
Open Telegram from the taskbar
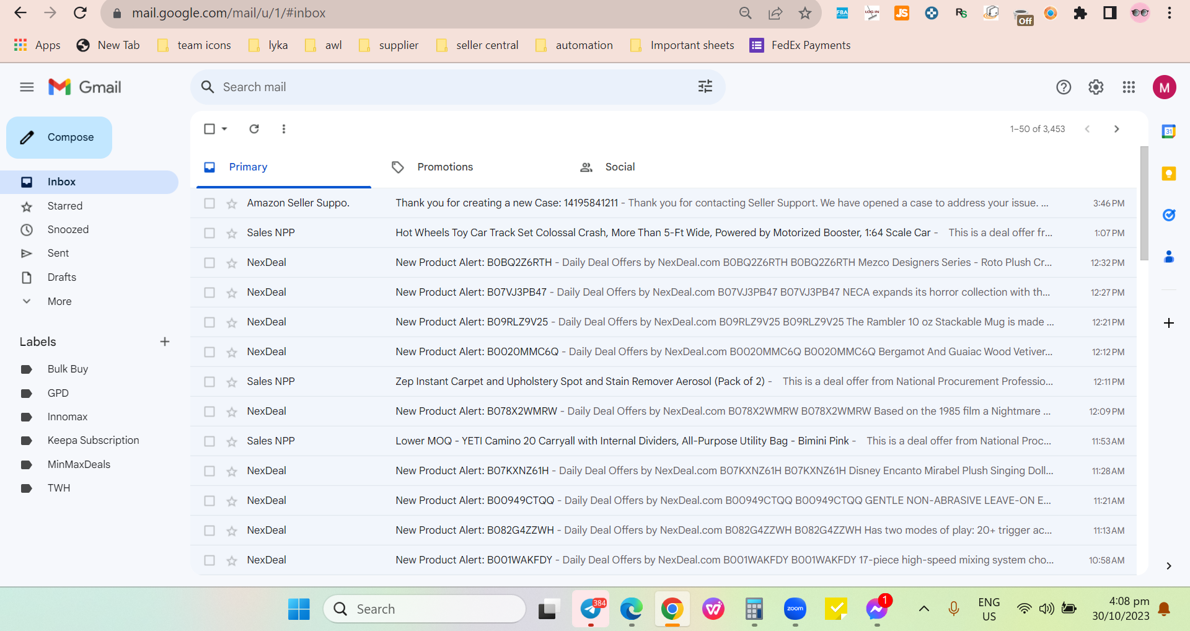[591, 609]
